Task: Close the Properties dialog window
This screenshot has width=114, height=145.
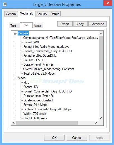Action: (x=108, y=3)
